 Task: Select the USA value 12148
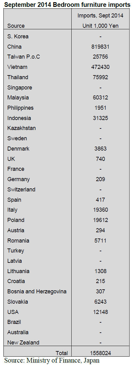(100, 312)
